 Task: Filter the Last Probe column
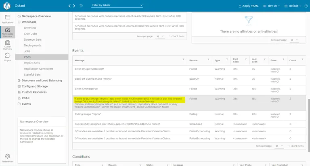[266, 165]
